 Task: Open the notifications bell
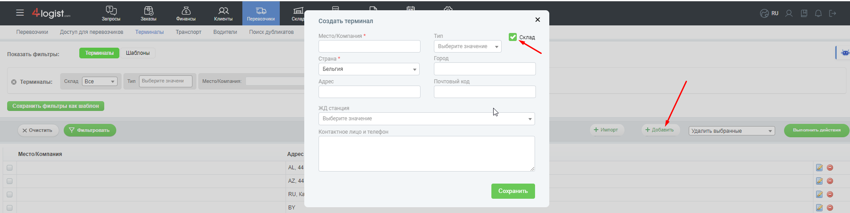818,13
